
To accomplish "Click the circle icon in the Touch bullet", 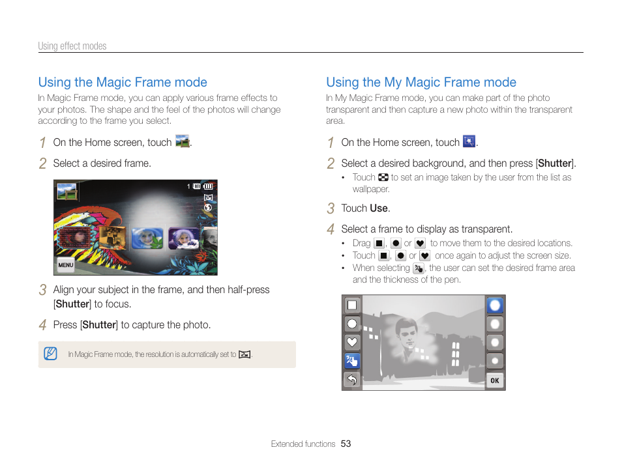I will (400, 256).
